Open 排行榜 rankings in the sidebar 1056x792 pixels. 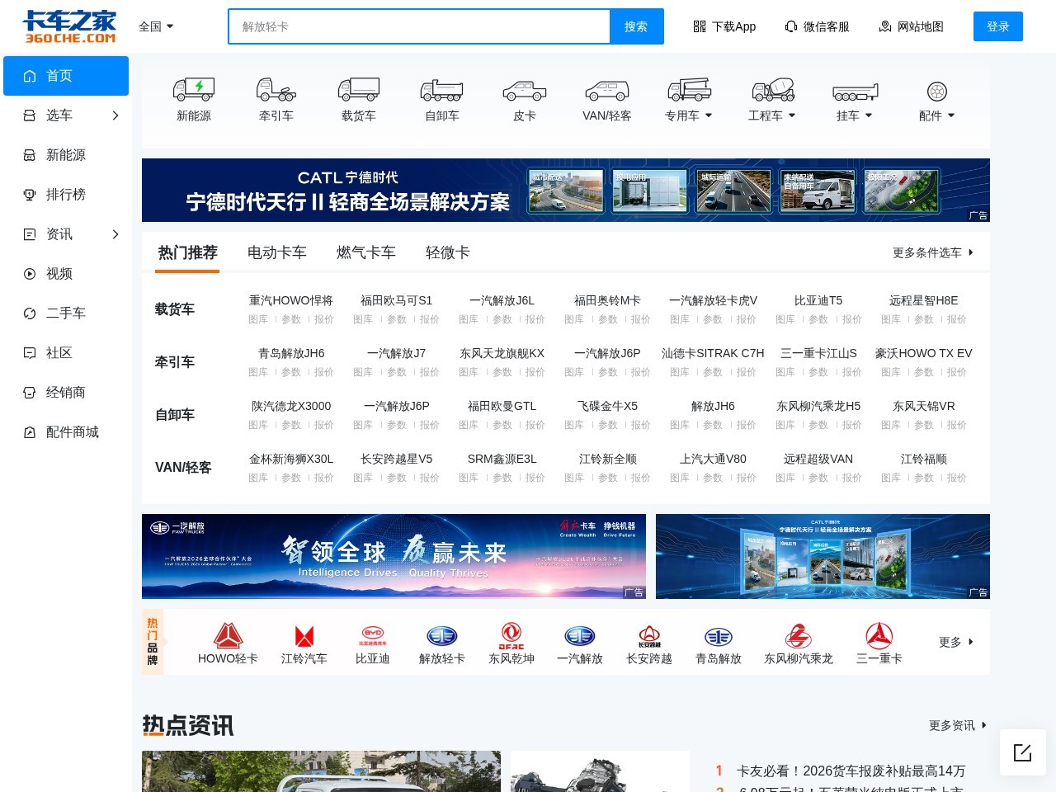click(66, 195)
